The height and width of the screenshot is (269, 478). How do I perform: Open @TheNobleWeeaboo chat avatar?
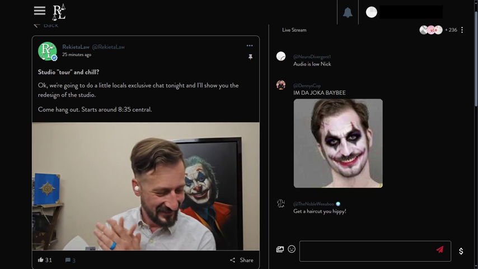click(281, 203)
